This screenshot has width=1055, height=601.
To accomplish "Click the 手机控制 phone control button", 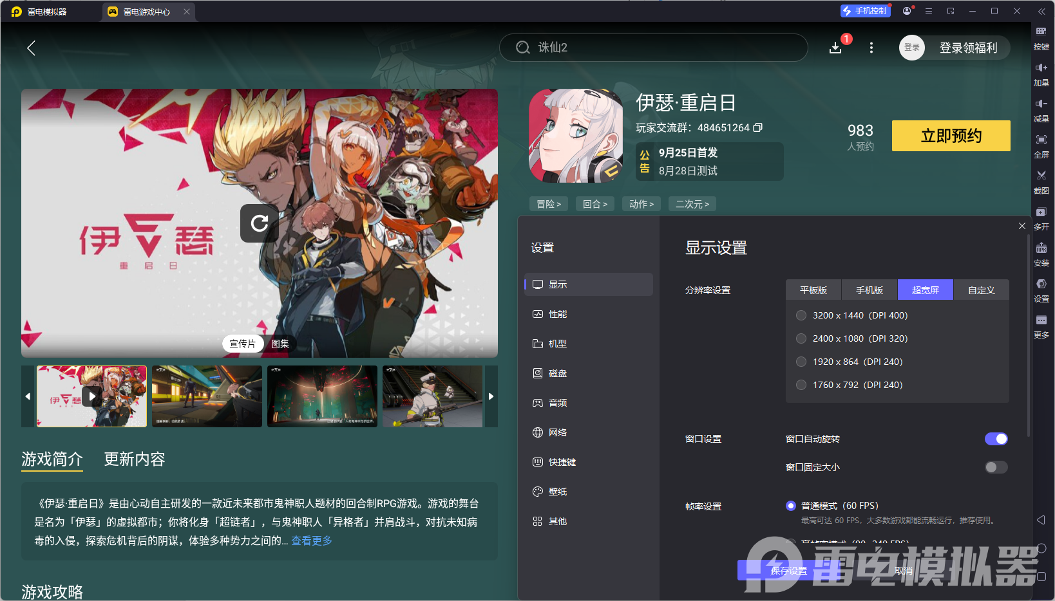I will 865,10.
